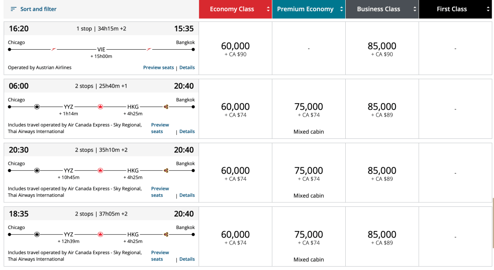494x270 pixels.
Task: Open Details for the 06:00 flight
Action: pos(187,131)
